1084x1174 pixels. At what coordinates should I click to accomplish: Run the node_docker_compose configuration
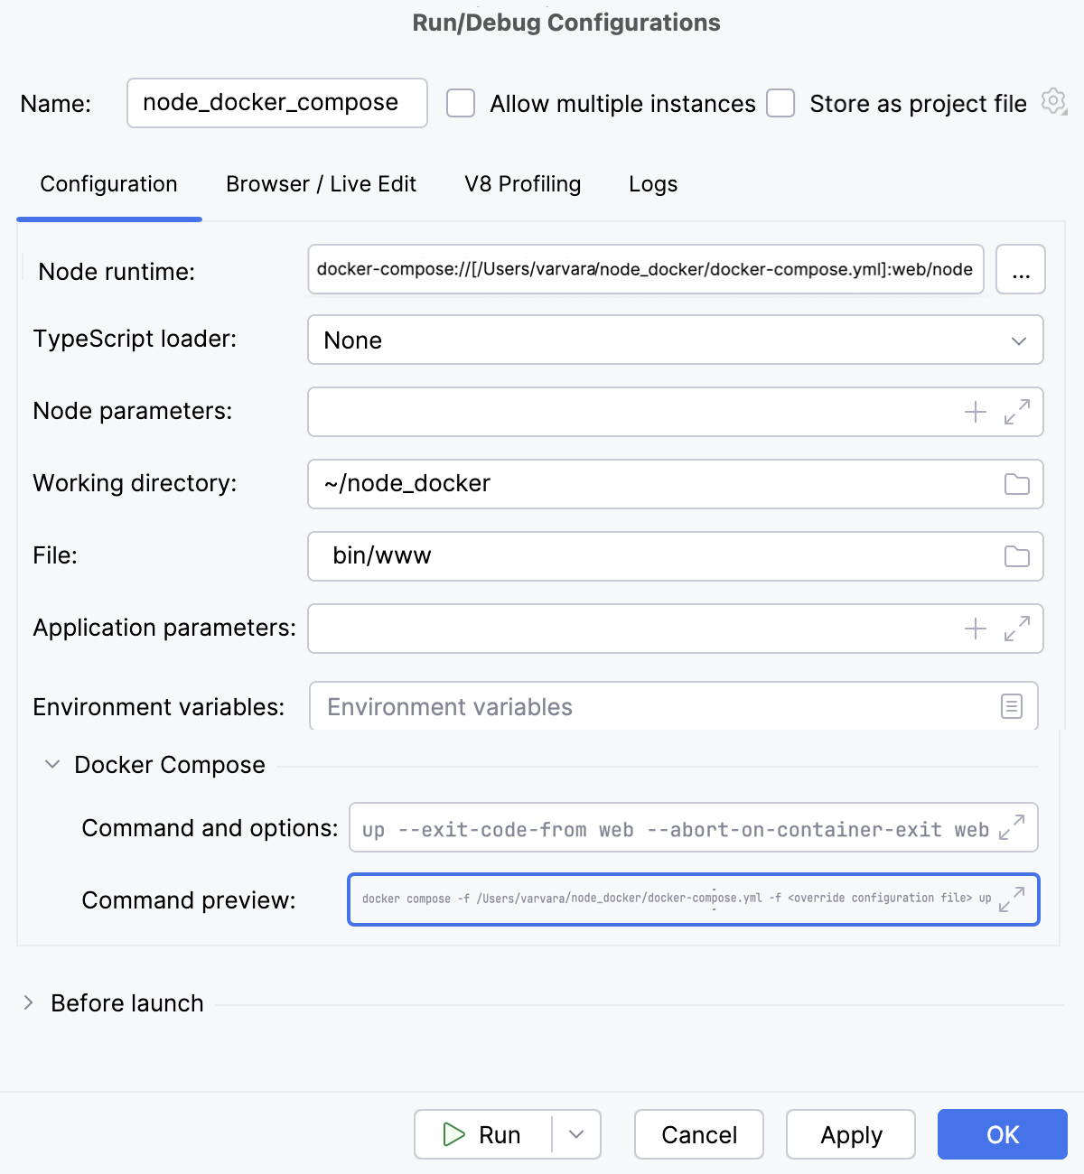[483, 1134]
